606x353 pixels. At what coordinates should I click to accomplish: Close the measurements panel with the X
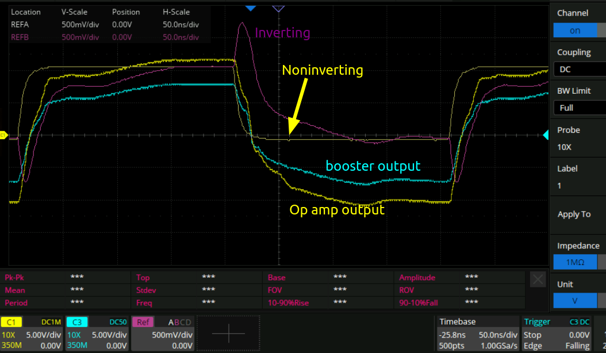point(538,279)
